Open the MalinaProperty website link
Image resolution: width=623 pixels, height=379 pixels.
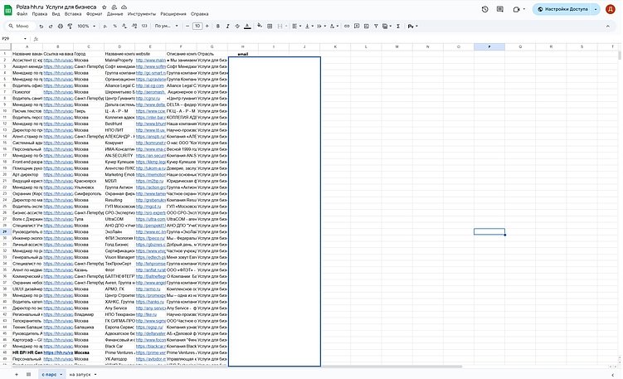click(x=150, y=60)
